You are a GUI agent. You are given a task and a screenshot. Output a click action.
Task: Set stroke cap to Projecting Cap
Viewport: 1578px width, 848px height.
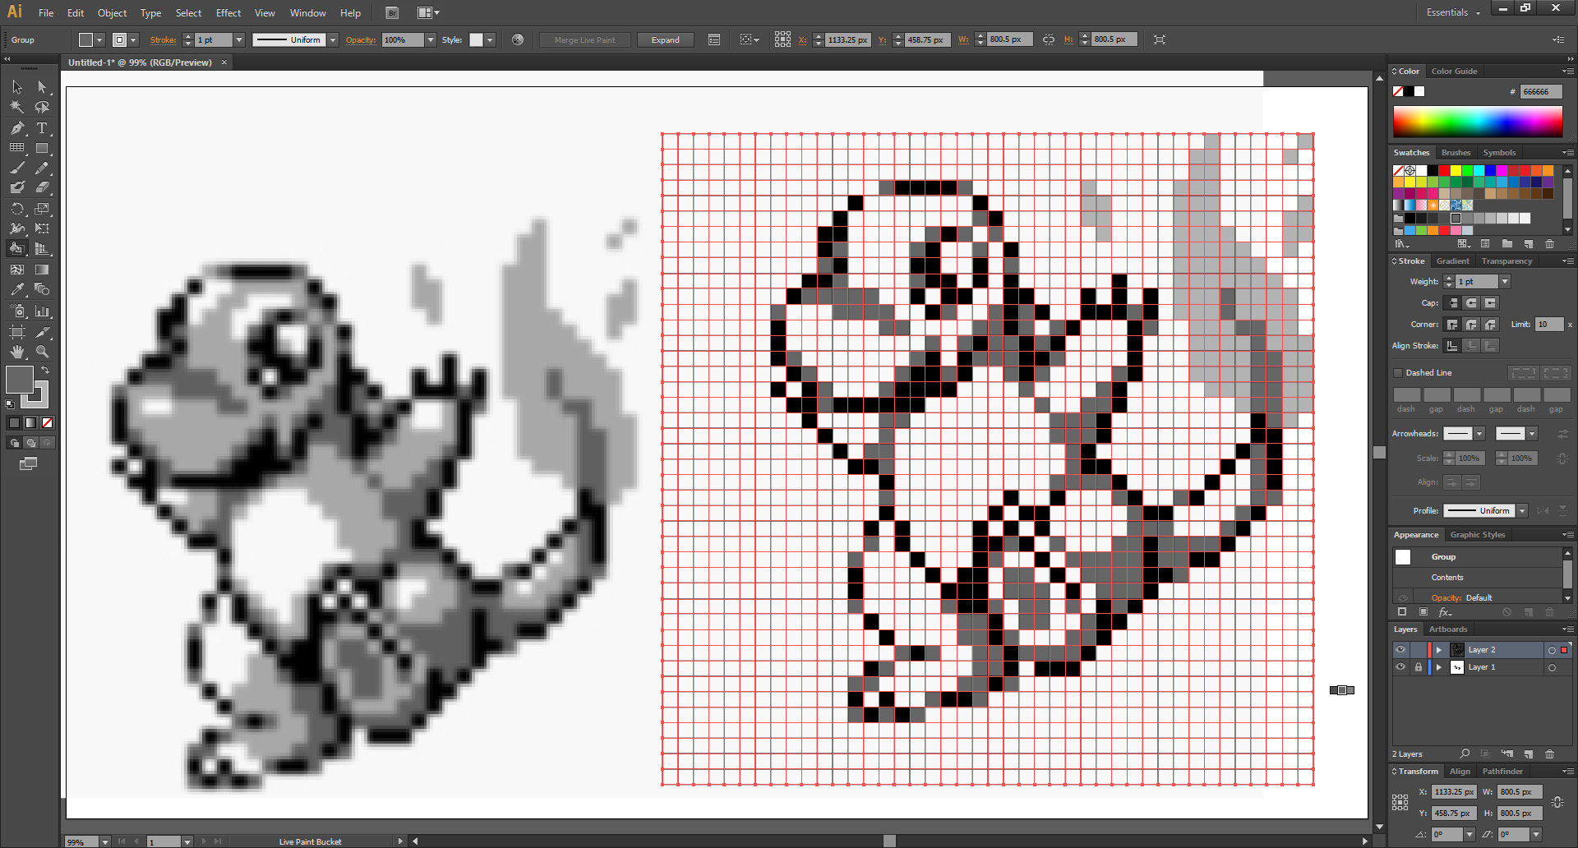click(1490, 303)
